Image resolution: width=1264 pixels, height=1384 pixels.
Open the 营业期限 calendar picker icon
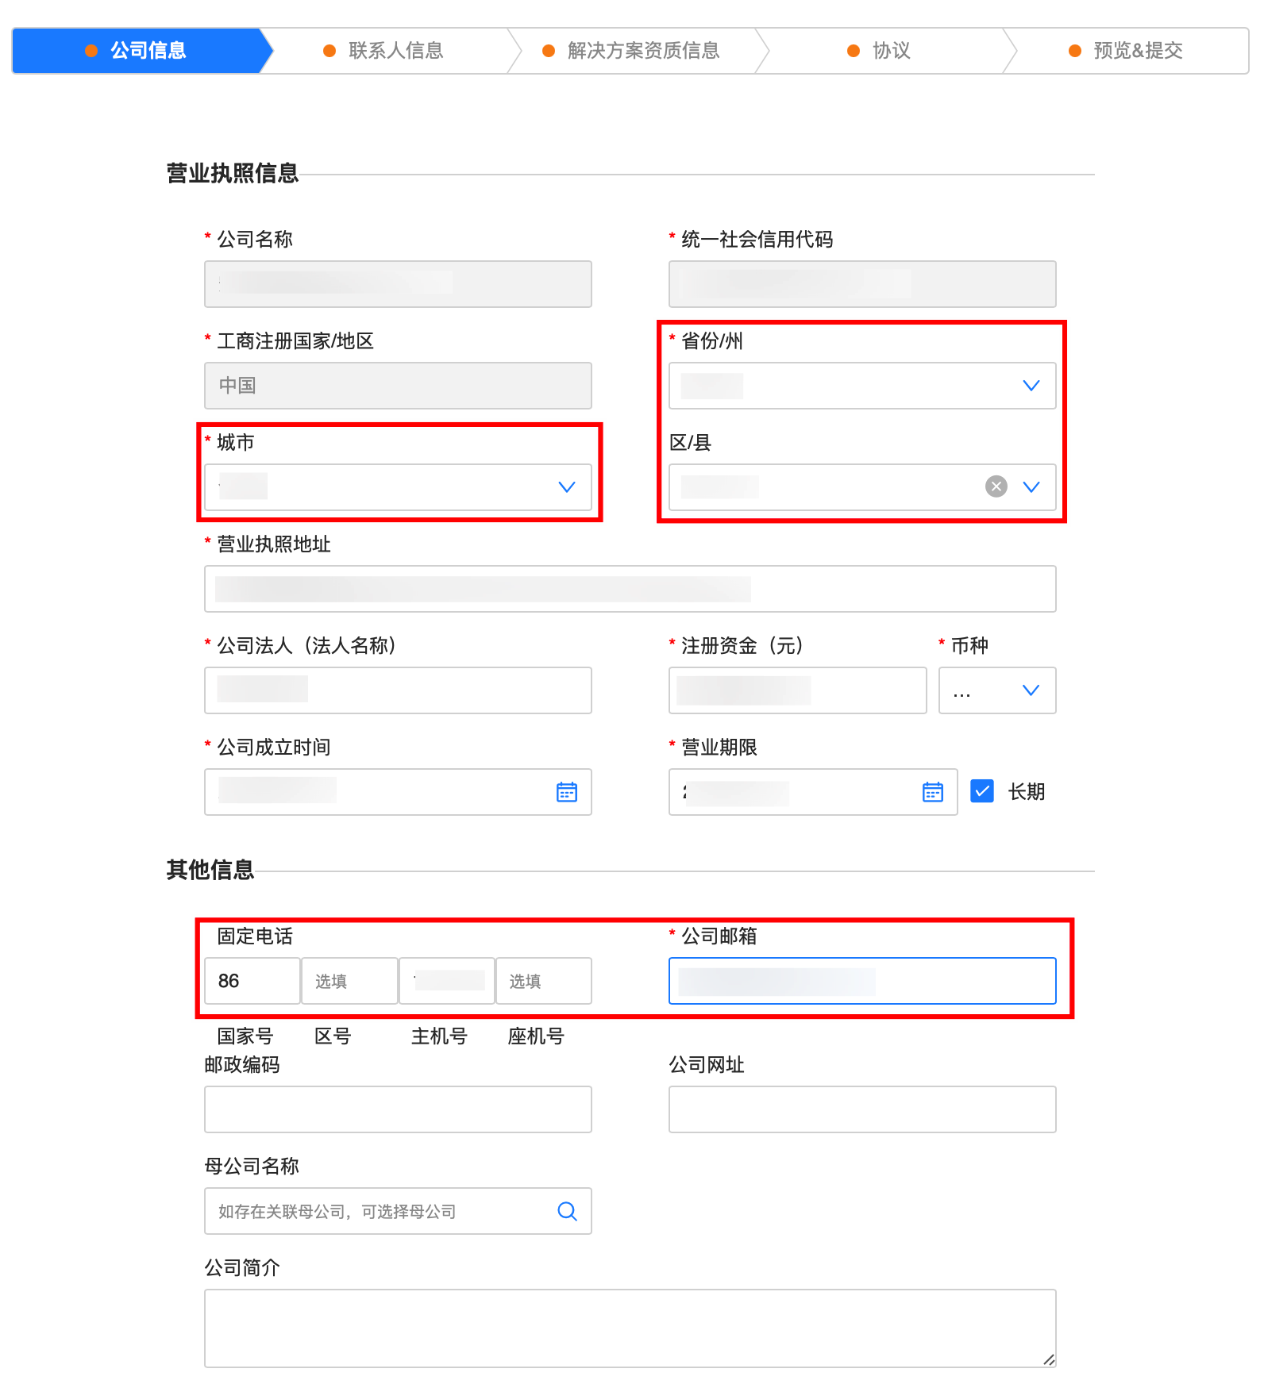tap(933, 792)
